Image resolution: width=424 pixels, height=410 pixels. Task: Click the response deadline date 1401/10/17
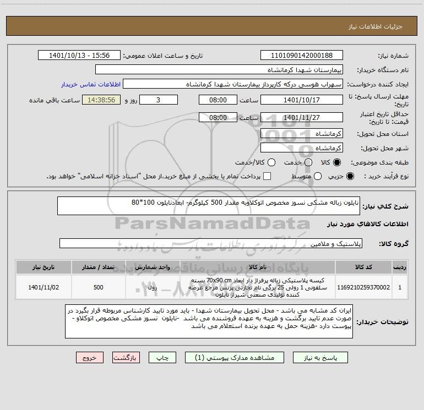[302, 100]
